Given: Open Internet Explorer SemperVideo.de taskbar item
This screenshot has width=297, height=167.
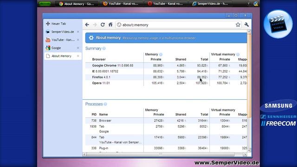Looking at the screenshot, I should pos(211,4).
